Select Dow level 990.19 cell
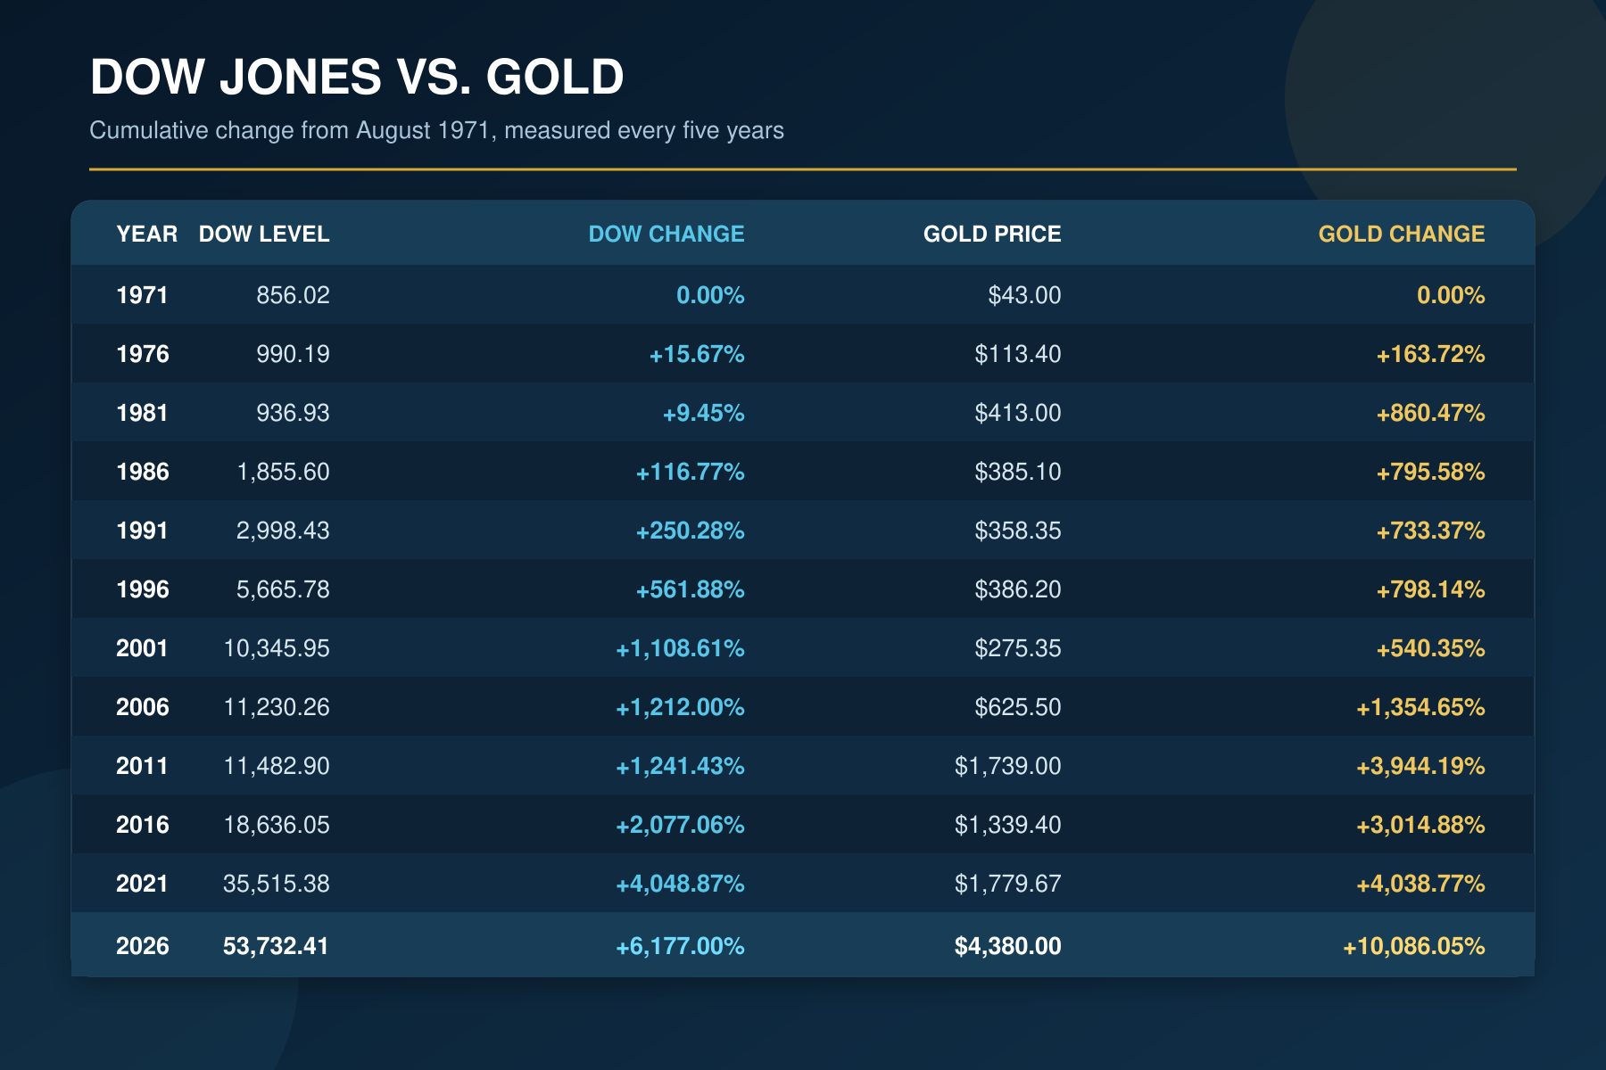1606x1070 pixels. click(x=293, y=354)
